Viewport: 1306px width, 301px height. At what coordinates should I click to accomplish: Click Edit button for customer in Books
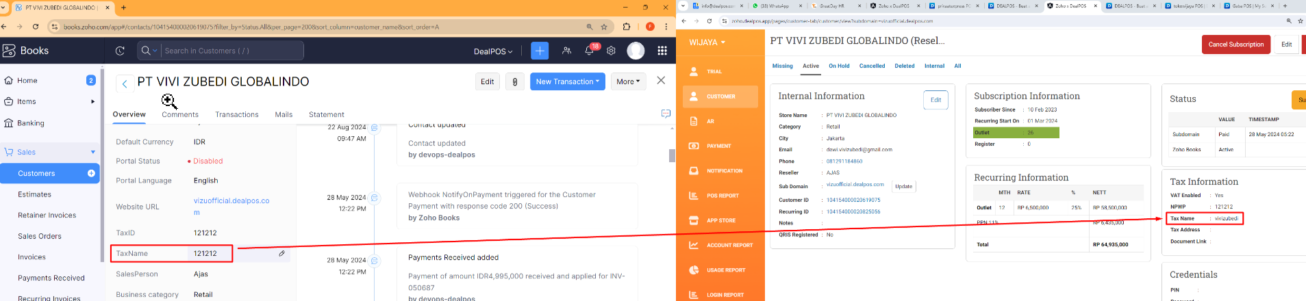click(488, 81)
